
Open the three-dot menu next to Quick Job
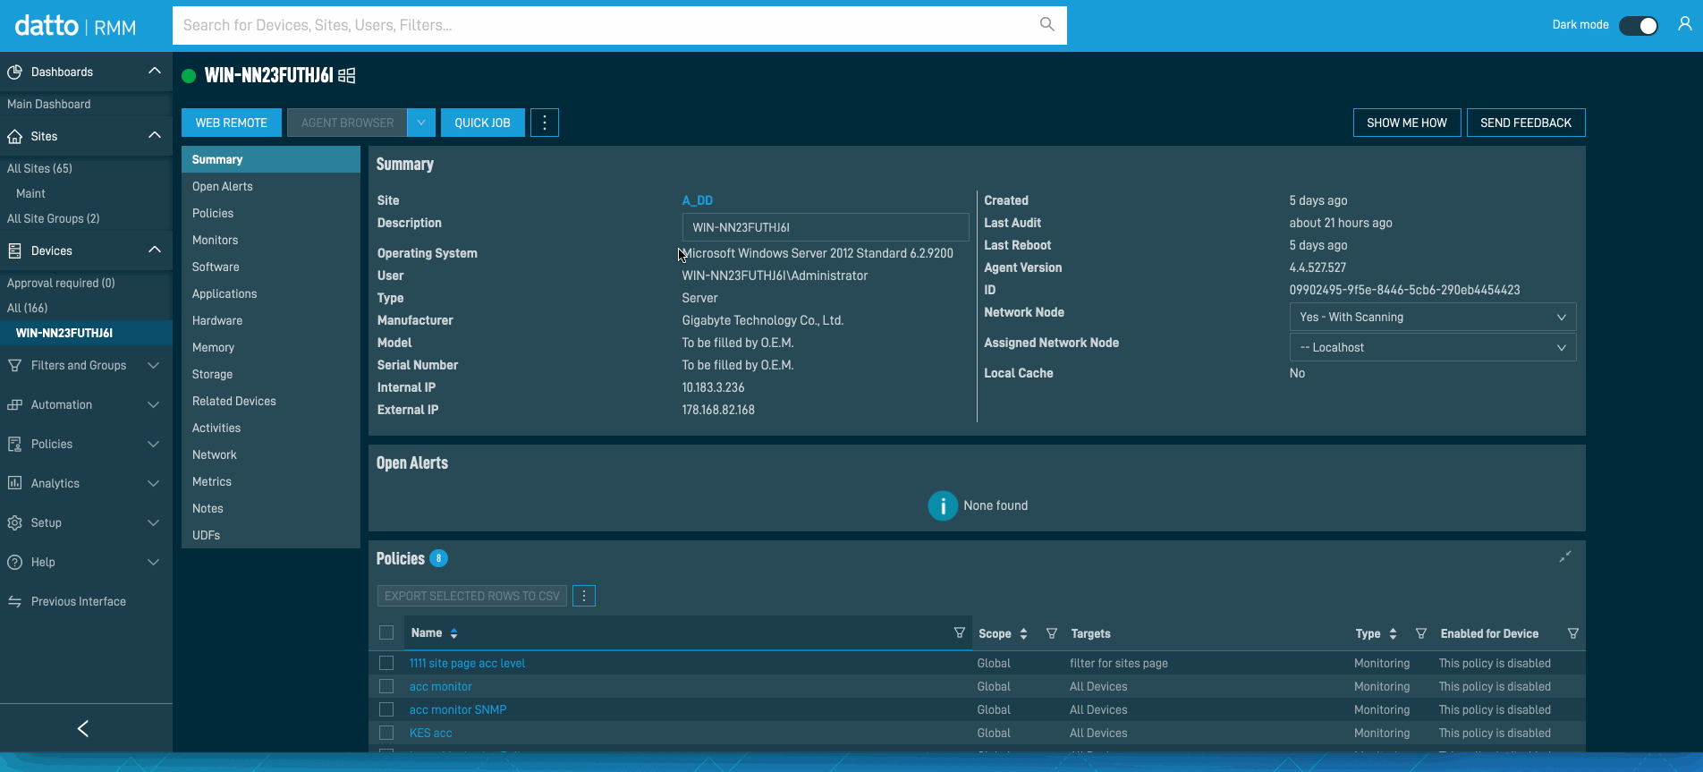[x=545, y=123]
